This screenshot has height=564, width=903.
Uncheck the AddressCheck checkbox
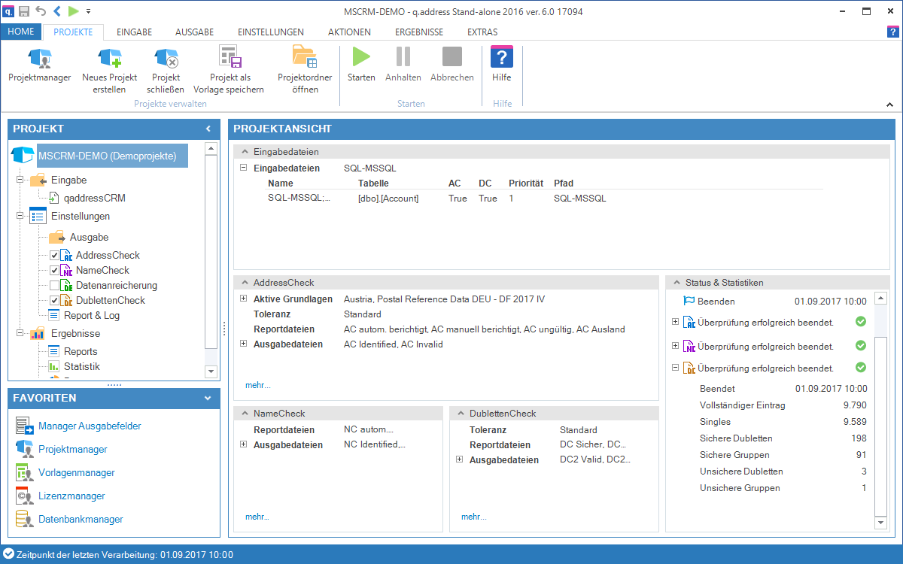click(x=55, y=256)
